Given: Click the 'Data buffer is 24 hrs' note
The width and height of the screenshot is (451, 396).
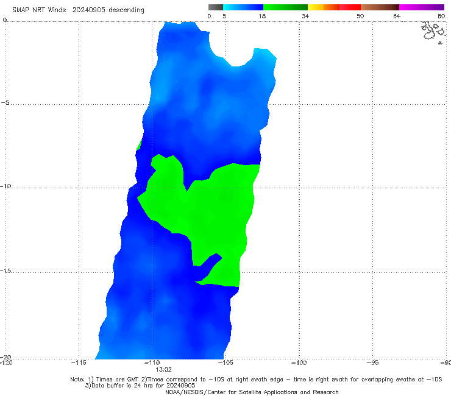Looking at the screenshot, I should [x=140, y=386].
